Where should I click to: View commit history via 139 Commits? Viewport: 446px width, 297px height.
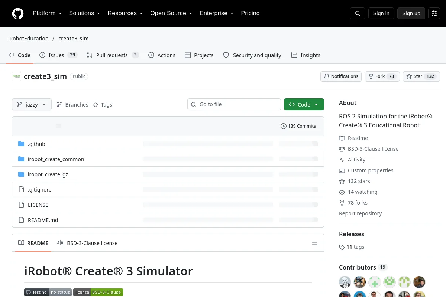point(298,126)
